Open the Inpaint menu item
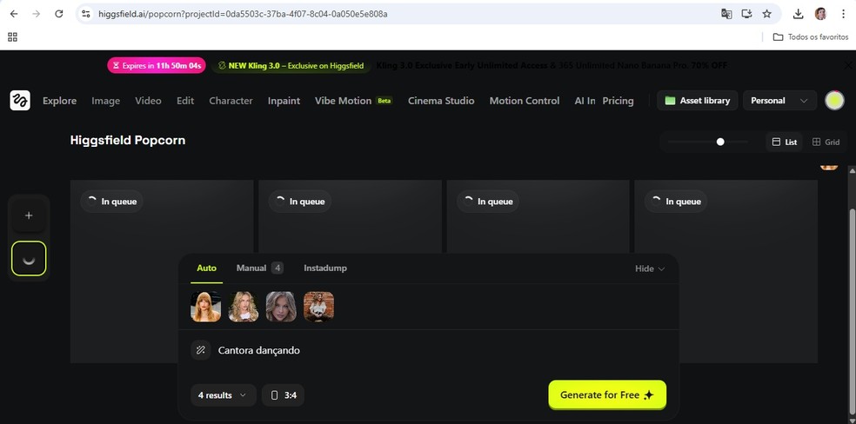Viewport: 856px width, 424px height. (x=284, y=101)
